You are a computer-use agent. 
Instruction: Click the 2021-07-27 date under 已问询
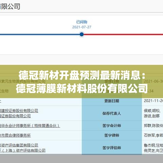pyautogui.click(x=81, y=27)
